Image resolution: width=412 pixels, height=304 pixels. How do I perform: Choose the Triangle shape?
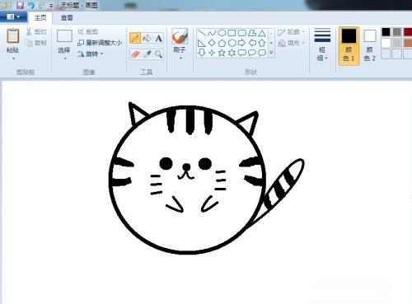[262, 33]
